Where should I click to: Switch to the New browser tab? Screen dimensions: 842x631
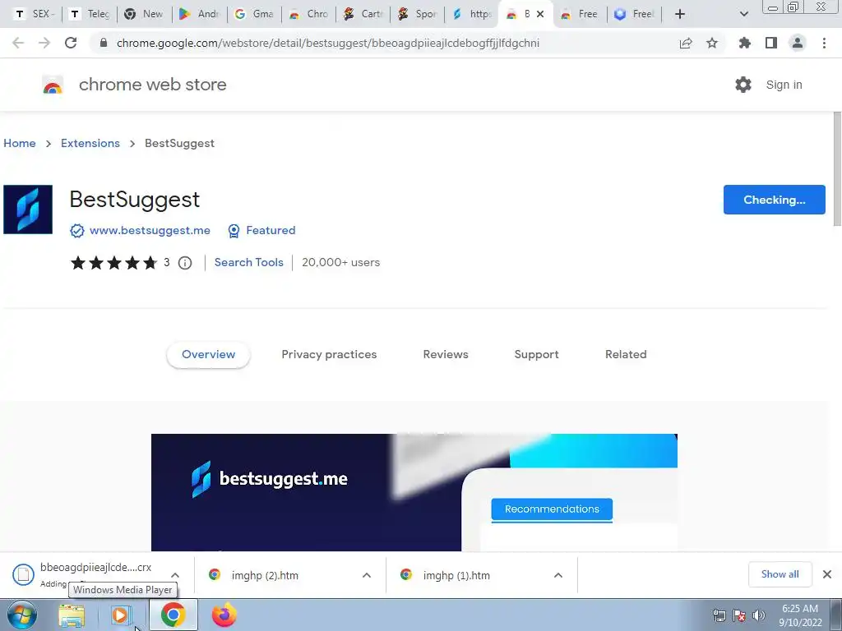[145, 14]
